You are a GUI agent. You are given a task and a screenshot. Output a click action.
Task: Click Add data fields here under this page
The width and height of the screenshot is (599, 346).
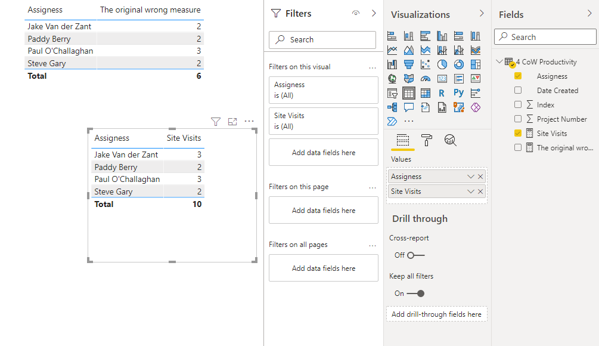pos(324,210)
